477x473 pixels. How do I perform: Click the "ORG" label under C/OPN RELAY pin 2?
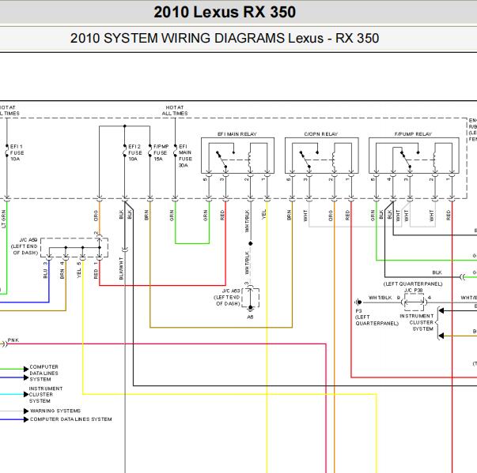click(x=331, y=216)
